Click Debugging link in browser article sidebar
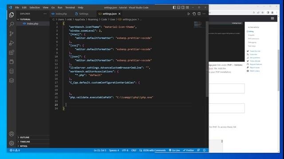The height and width of the screenshot is (159, 284). click(x=252, y=42)
